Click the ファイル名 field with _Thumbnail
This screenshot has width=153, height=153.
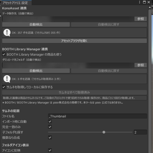tap(97, 116)
